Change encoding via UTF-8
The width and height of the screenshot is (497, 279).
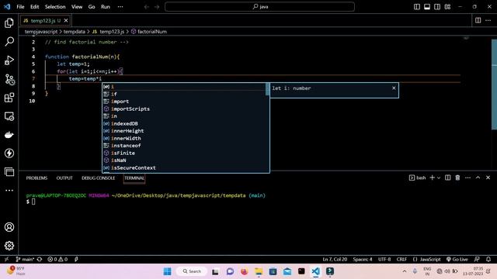pyautogui.click(x=384, y=259)
